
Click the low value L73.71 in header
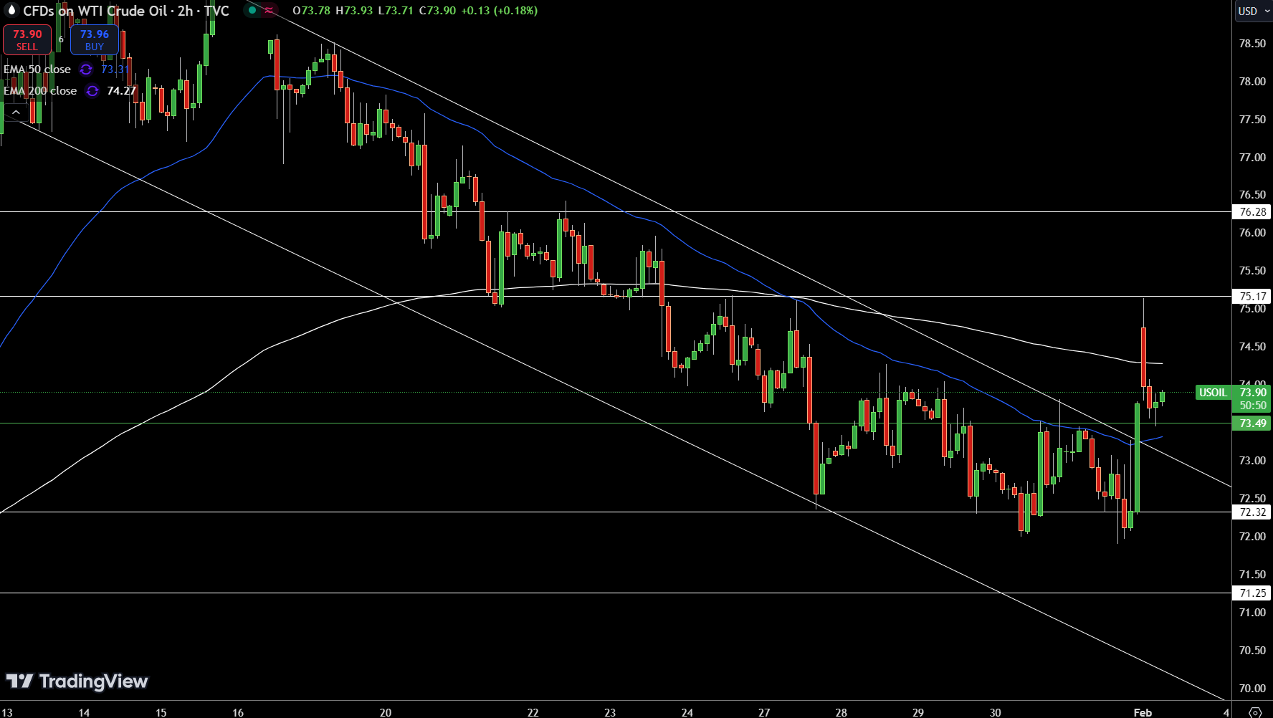(396, 11)
